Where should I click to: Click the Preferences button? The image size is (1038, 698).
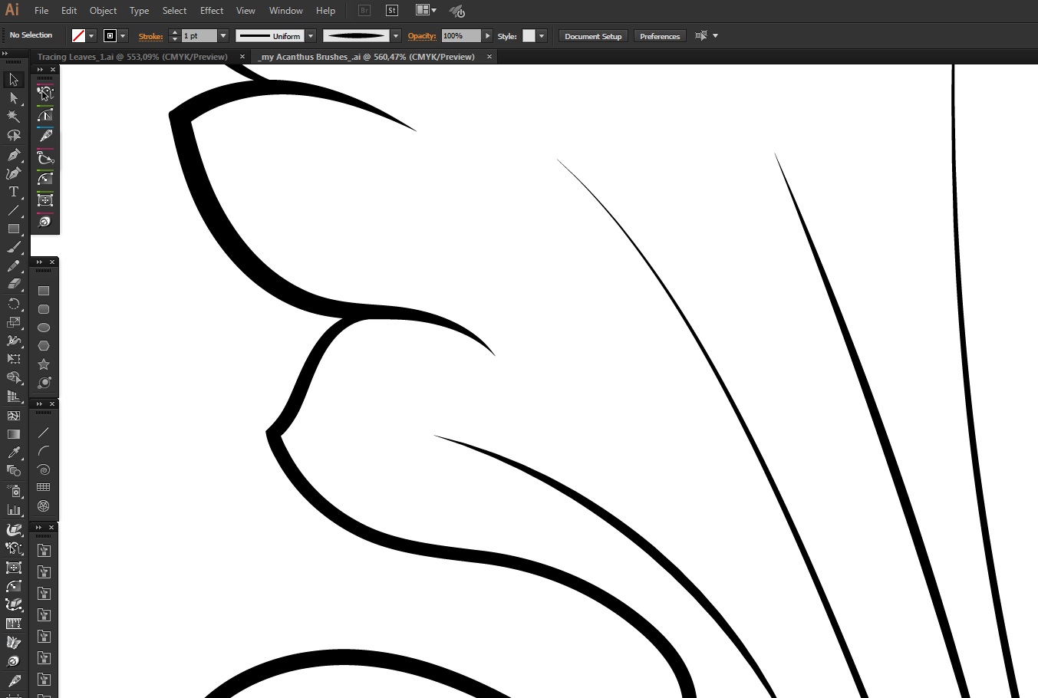pyautogui.click(x=660, y=36)
